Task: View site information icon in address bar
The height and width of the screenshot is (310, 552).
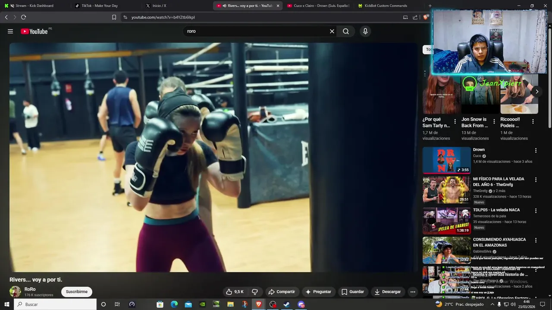Action: coord(125,17)
